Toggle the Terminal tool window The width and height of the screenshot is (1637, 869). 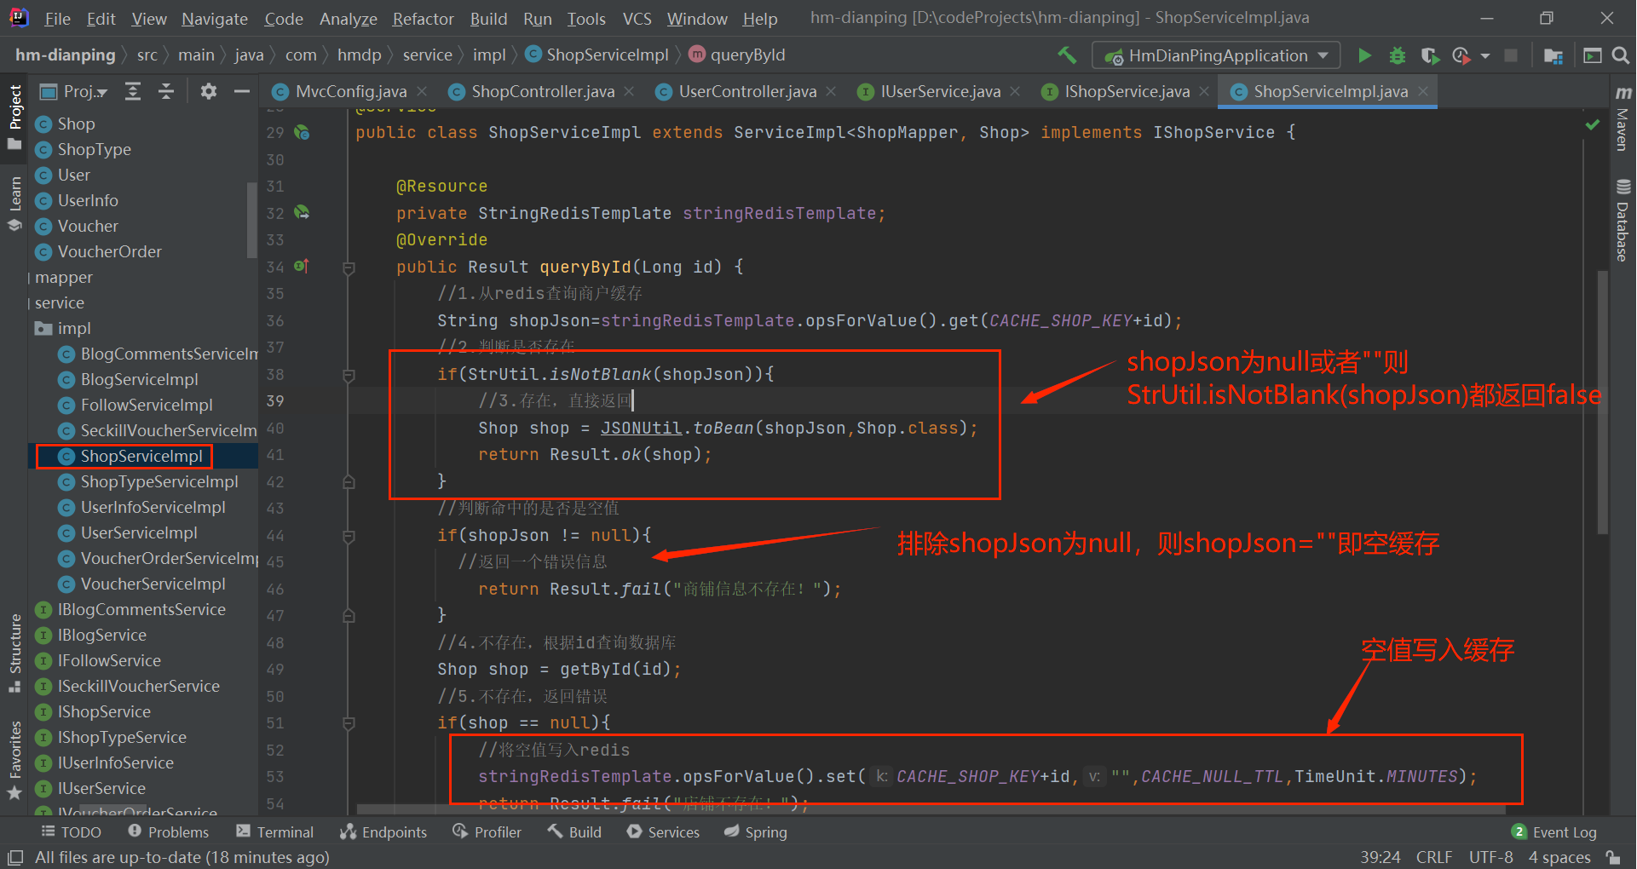pos(275,832)
